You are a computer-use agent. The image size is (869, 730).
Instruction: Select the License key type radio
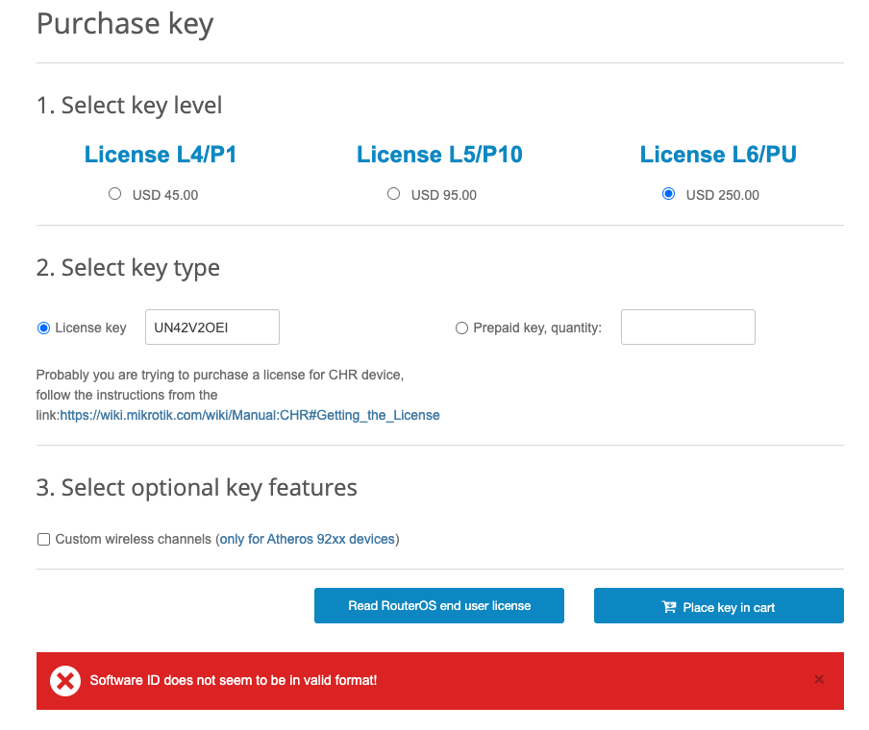[43, 328]
